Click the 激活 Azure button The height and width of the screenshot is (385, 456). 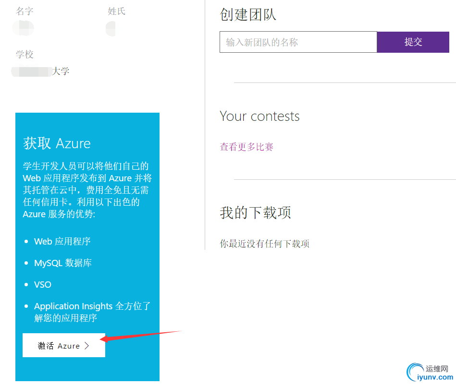coord(64,345)
